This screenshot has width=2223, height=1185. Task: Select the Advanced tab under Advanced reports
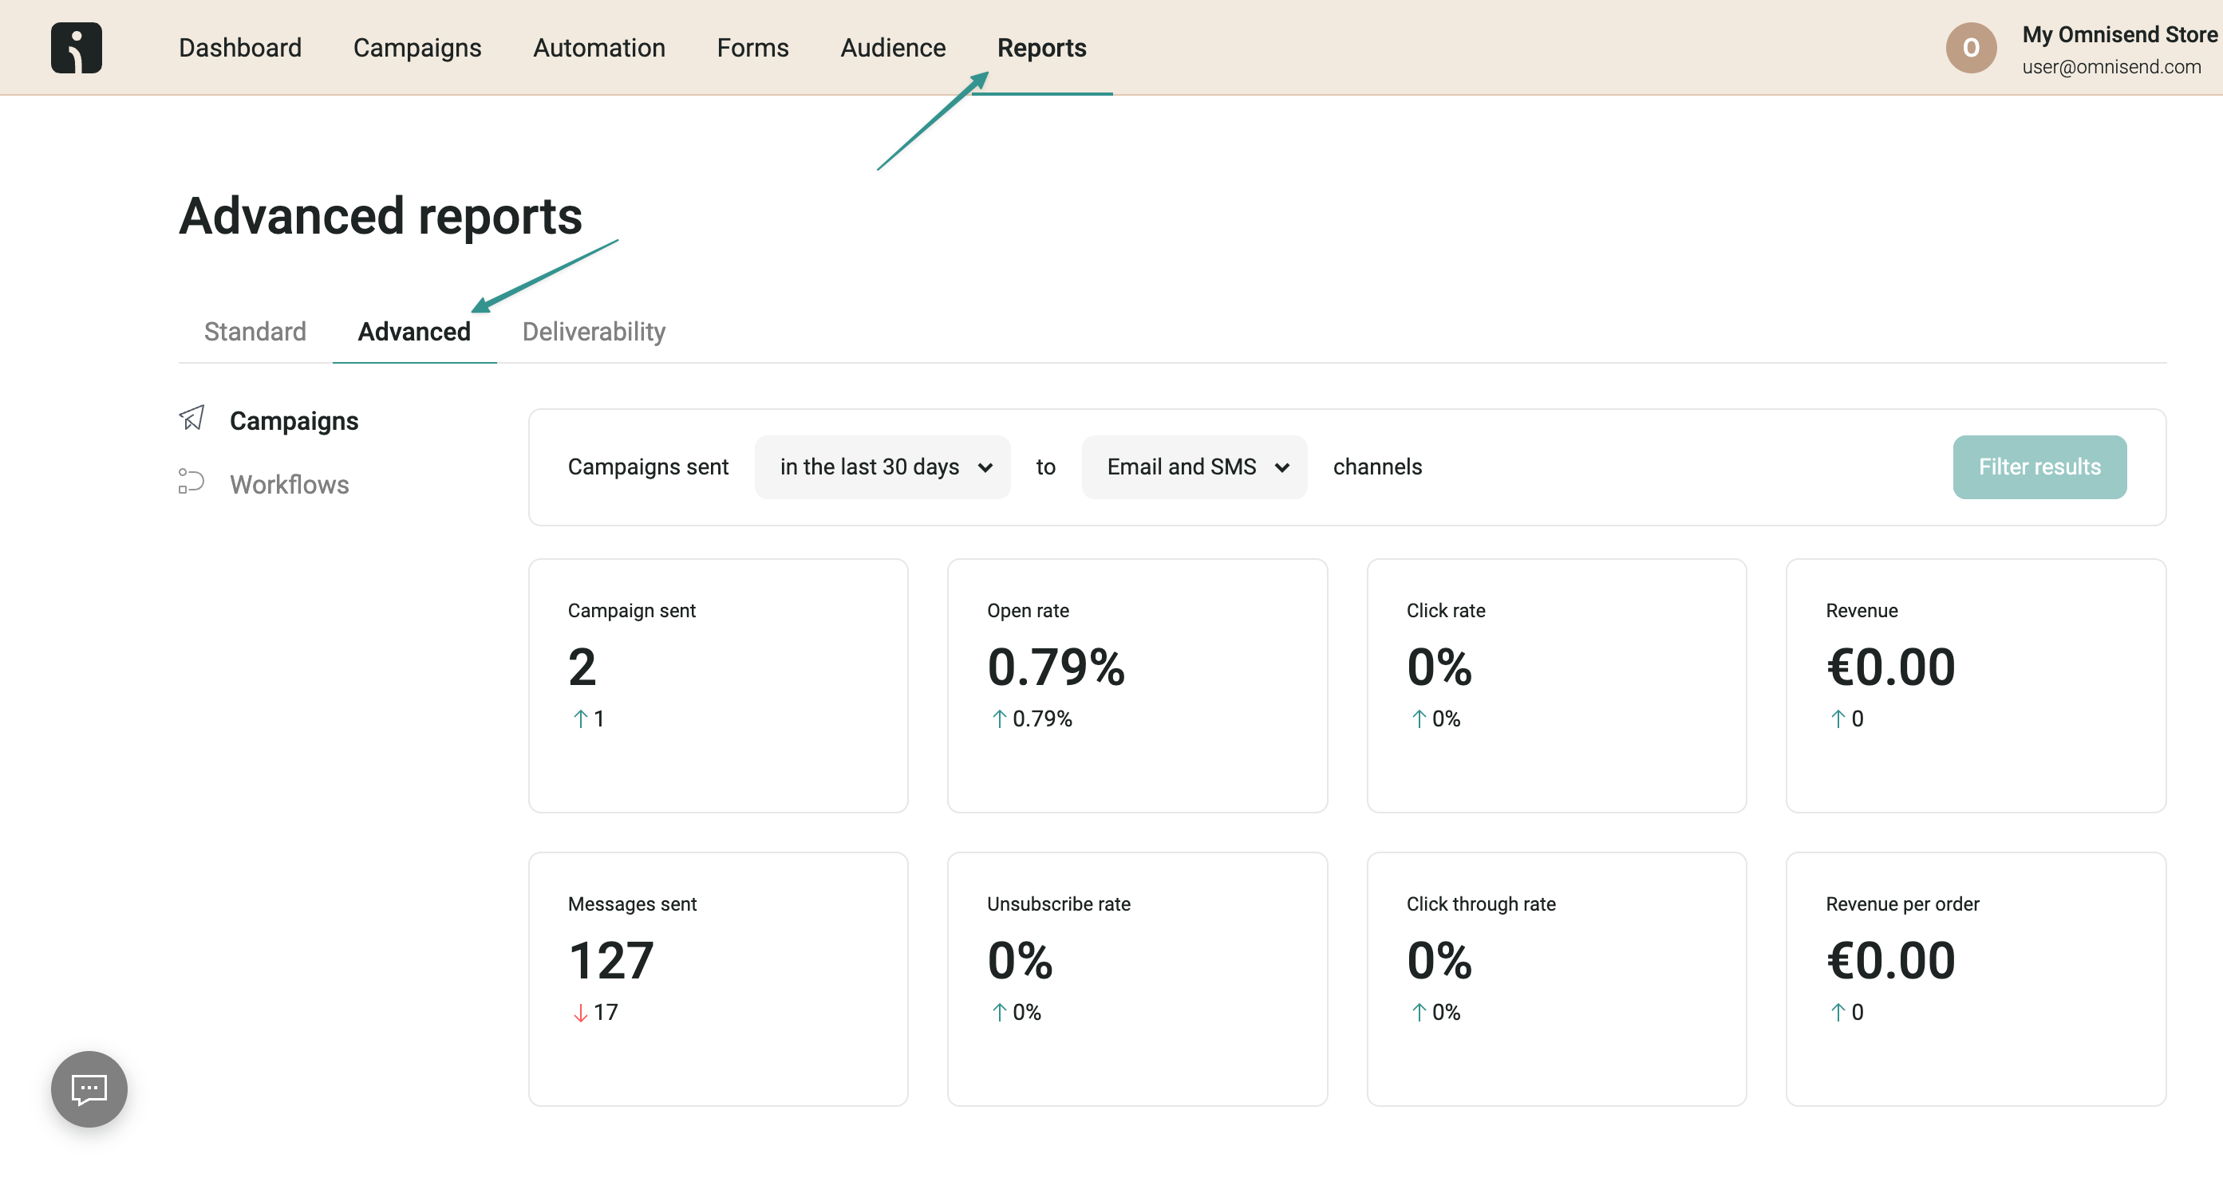click(x=414, y=331)
